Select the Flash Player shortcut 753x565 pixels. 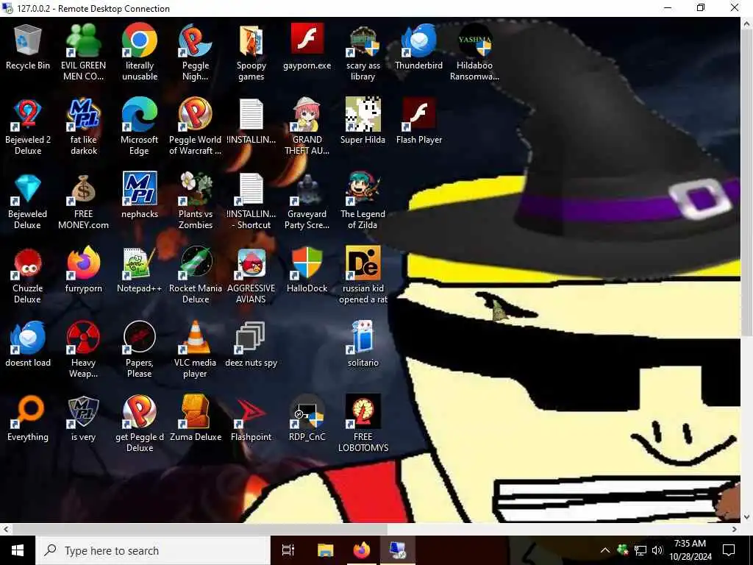pyautogui.click(x=418, y=121)
